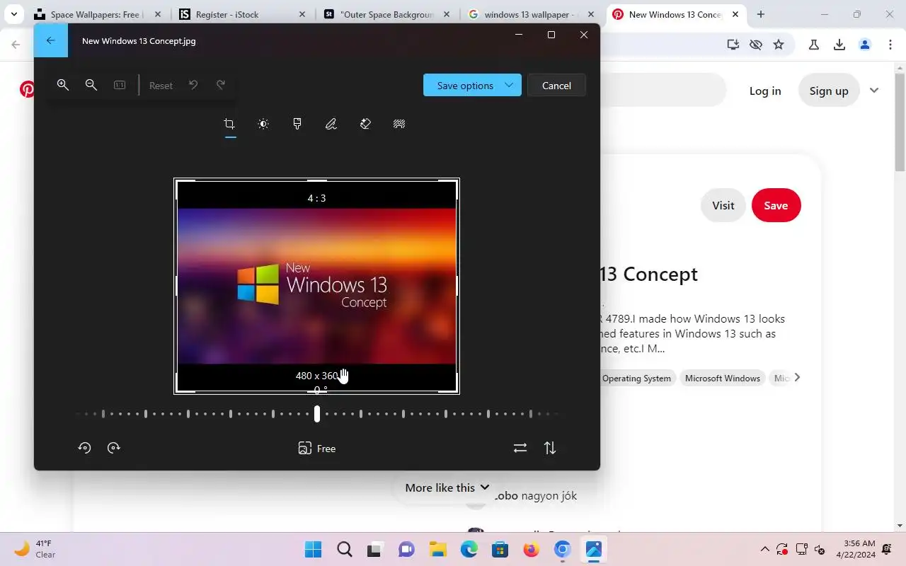Open the Free aspect ratio selector
Image resolution: width=906 pixels, height=566 pixels.
point(316,448)
